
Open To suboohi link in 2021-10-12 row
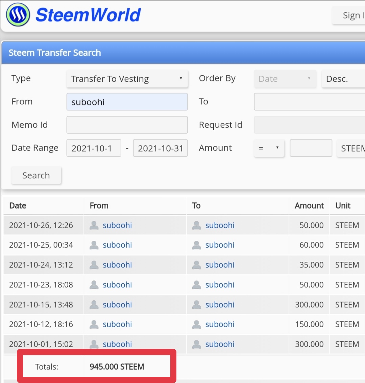click(220, 324)
